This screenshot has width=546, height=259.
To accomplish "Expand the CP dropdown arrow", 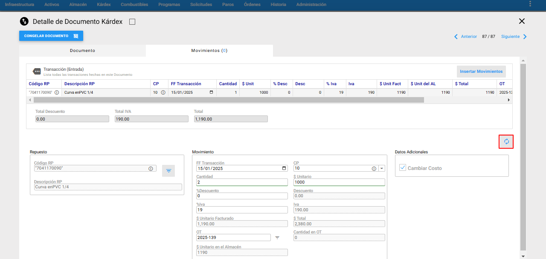I will click(381, 169).
